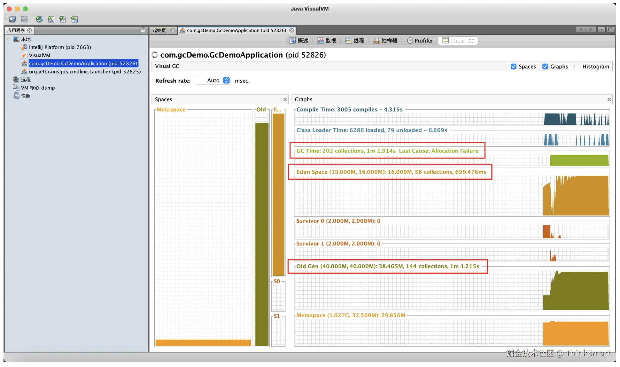Select IntelliJ Platform (pid 7663) in tree
Image resolution: width=620 pixels, height=367 pixels.
[x=60, y=47]
